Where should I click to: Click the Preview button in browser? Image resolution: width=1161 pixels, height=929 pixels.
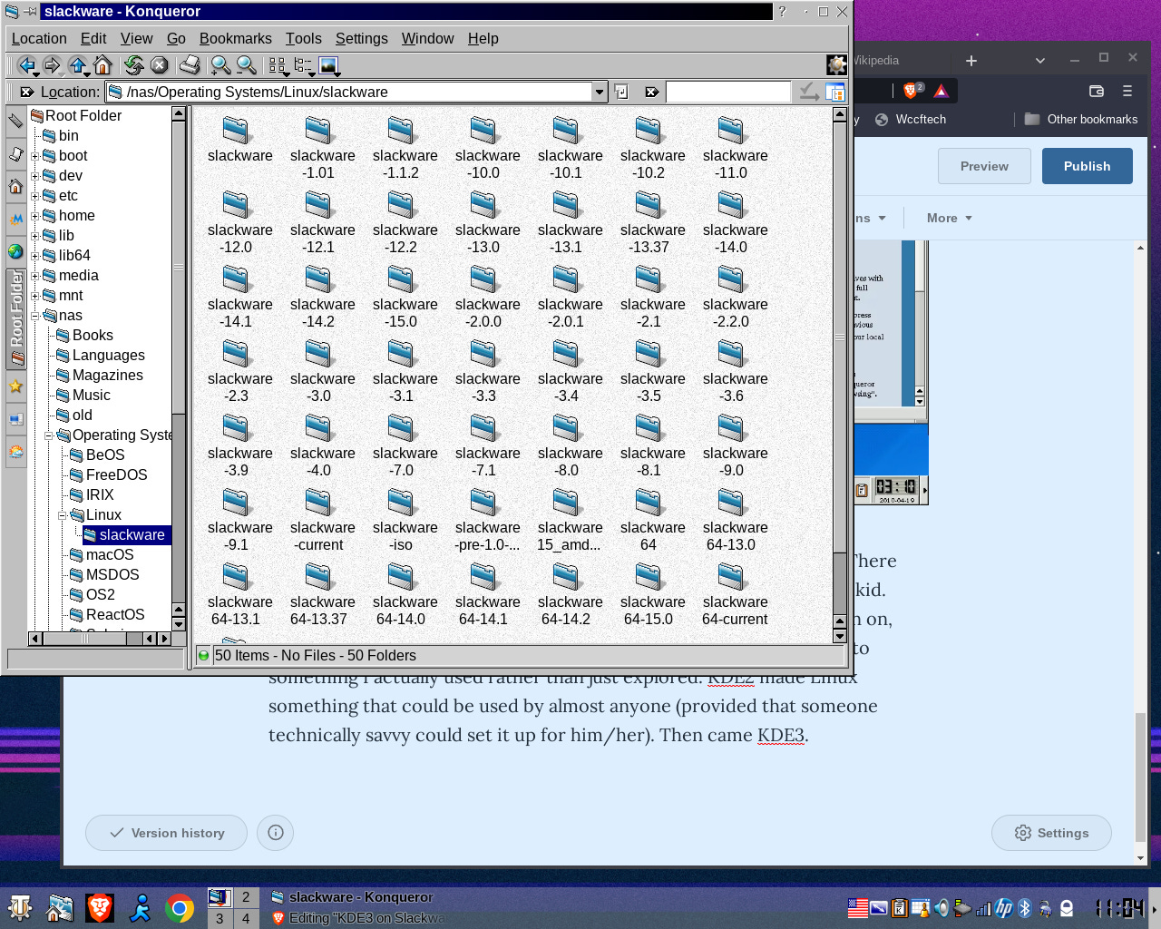click(x=984, y=166)
